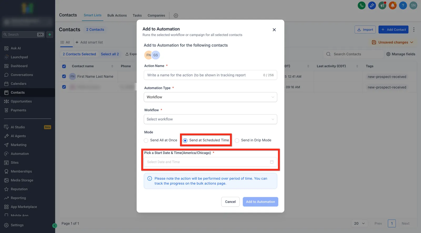
Task: Open the help question mark icon
Action: (403, 5)
